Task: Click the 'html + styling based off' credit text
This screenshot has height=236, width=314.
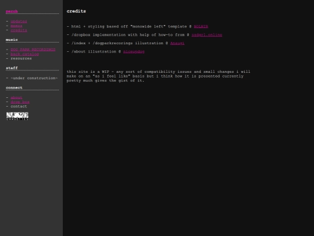Action: (129, 26)
